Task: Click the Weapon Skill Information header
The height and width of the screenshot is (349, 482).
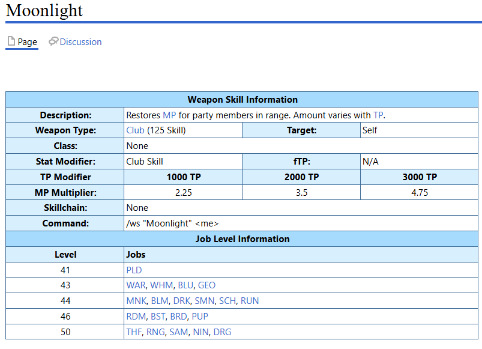Action: click(x=243, y=100)
